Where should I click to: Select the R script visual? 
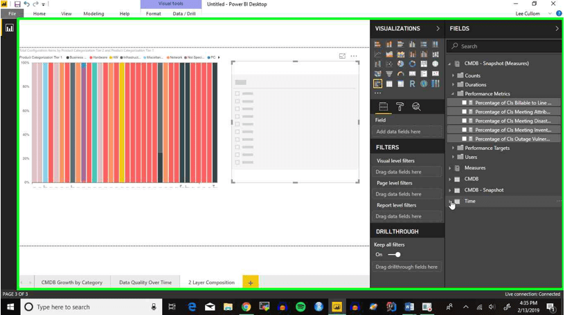point(412,84)
